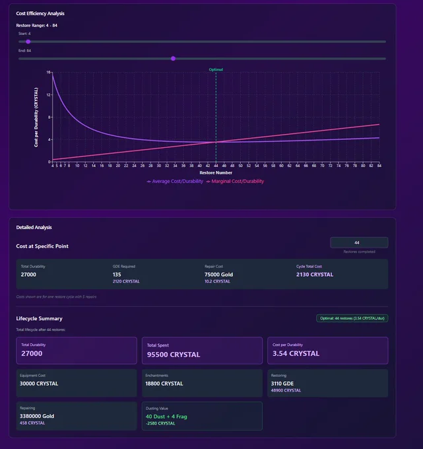Click the 48900 CRYSTAL restoring sub-value
Image resolution: width=423 pixels, height=449 pixels.
(x=286, y=391)
